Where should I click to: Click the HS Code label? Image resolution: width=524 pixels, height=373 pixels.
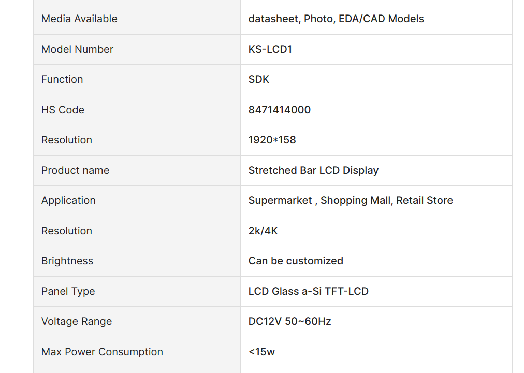[63, 110]
